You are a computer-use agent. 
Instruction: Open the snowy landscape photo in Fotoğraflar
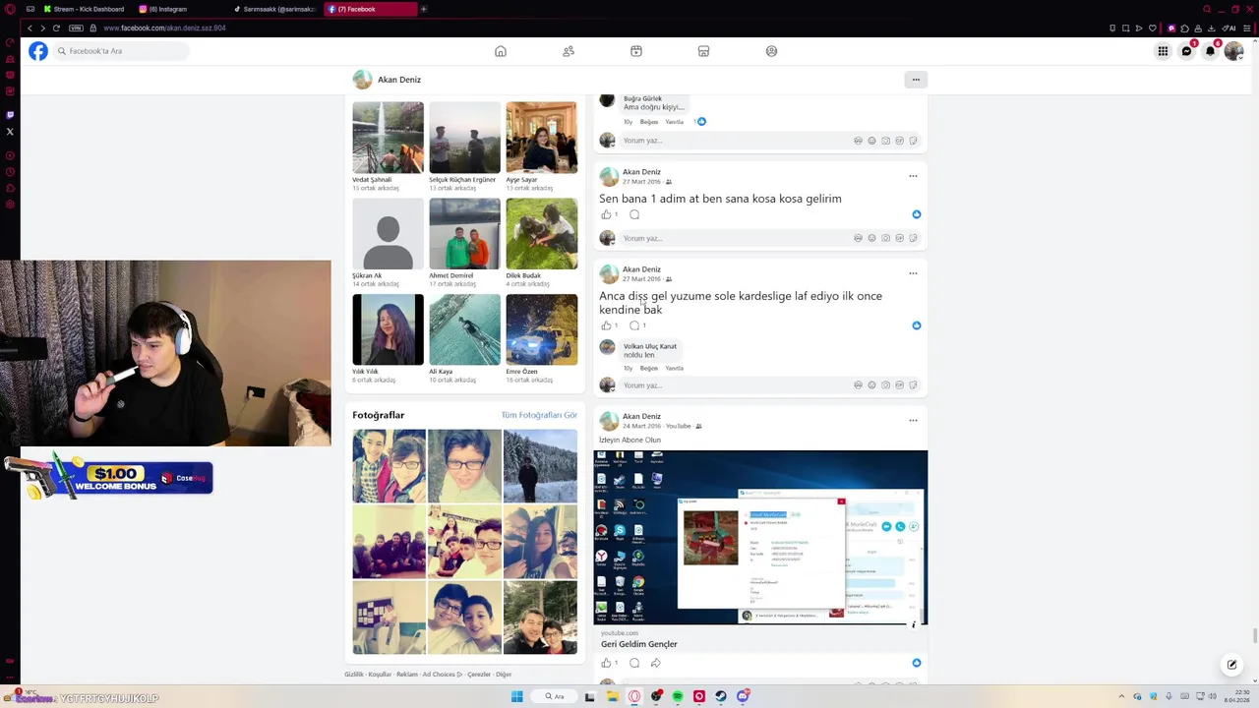tap(540, 466)
